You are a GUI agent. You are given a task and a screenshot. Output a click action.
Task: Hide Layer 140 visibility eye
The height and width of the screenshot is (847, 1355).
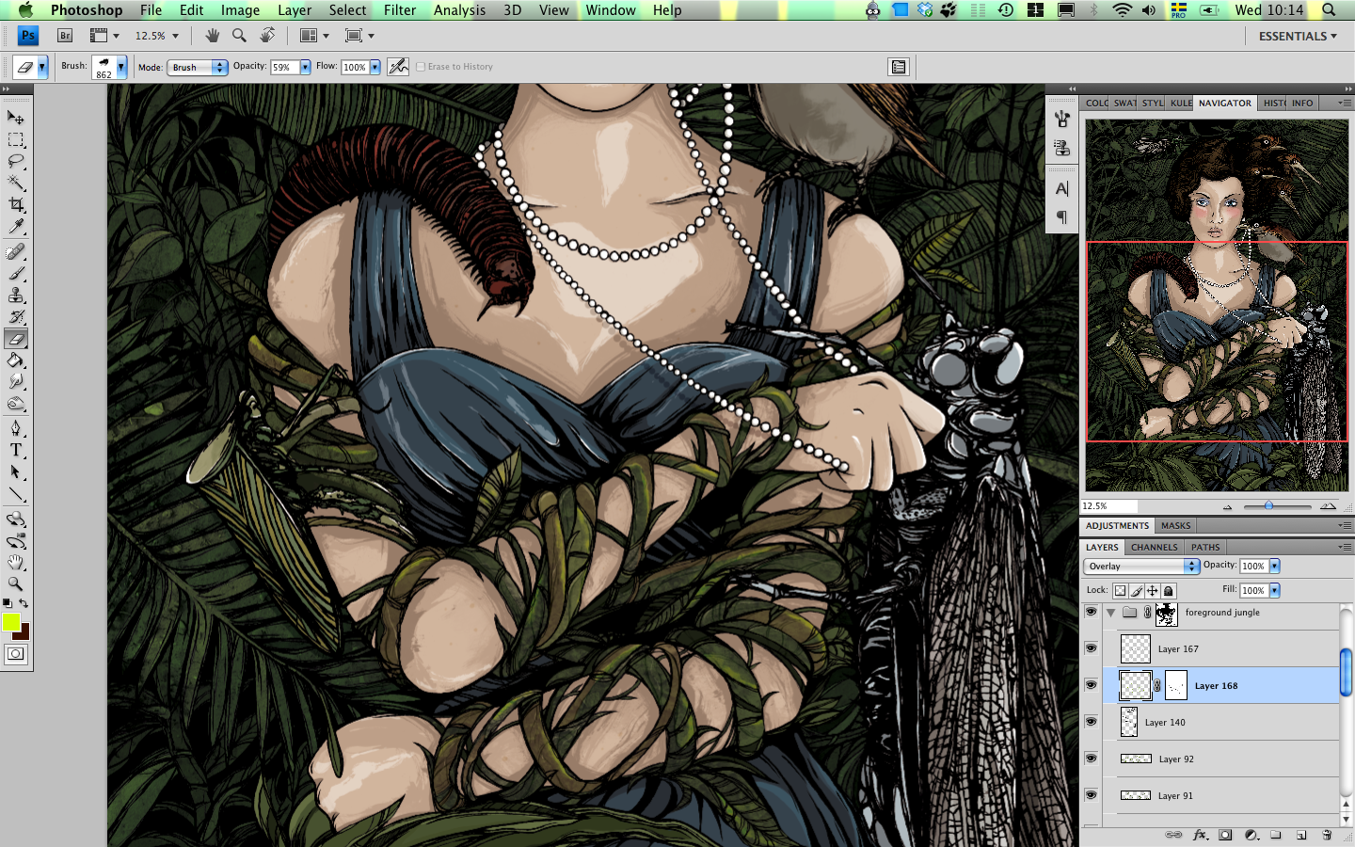click(1091, 722)
